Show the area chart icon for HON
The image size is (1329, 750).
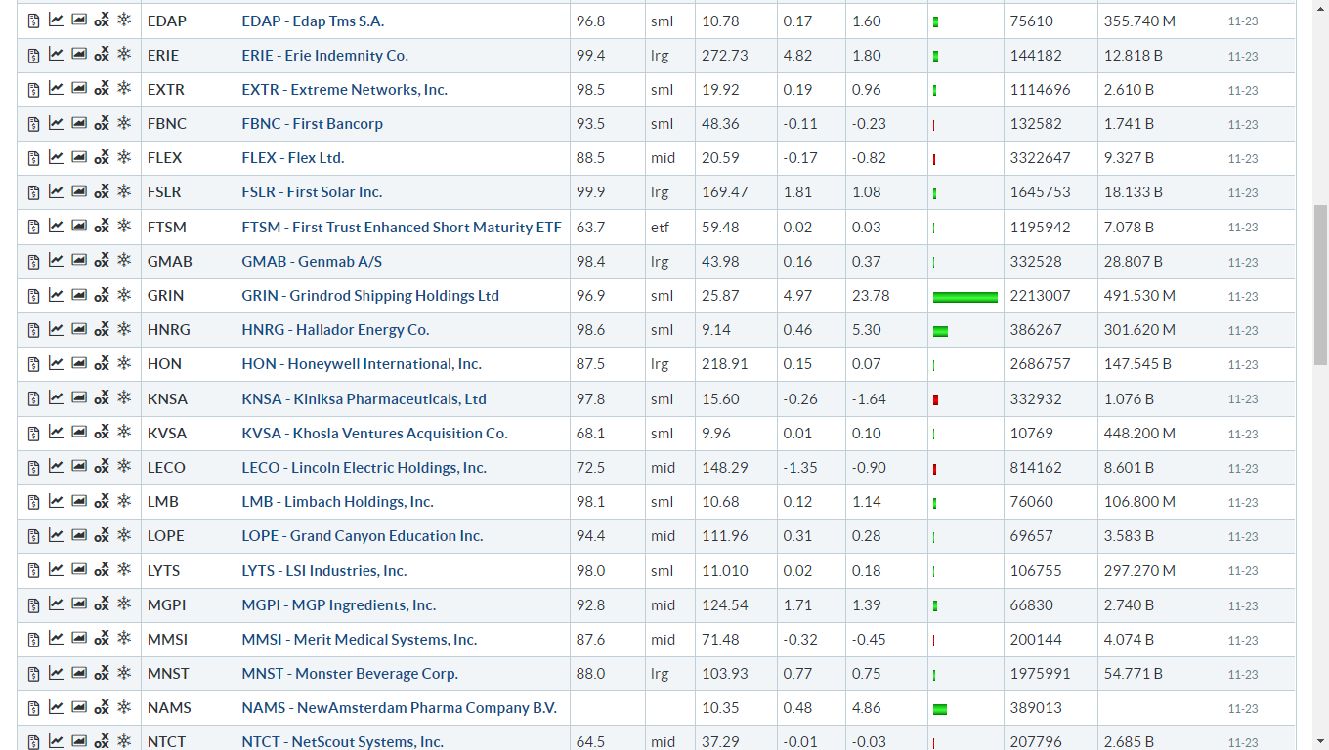click(x=79, y=363)
